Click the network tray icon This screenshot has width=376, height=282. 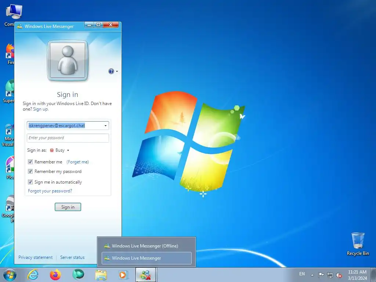point(330,275)
